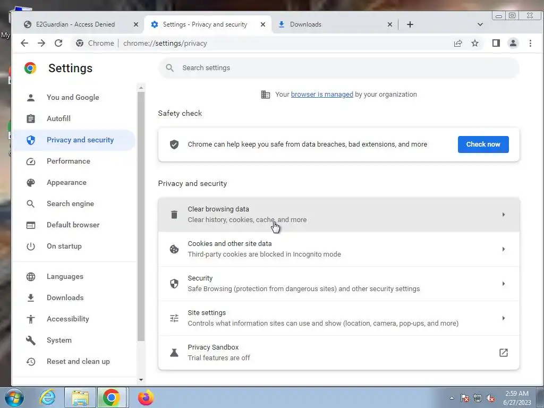Click the globe icon beside Languages
544x408 pixels.
(30, 276)
